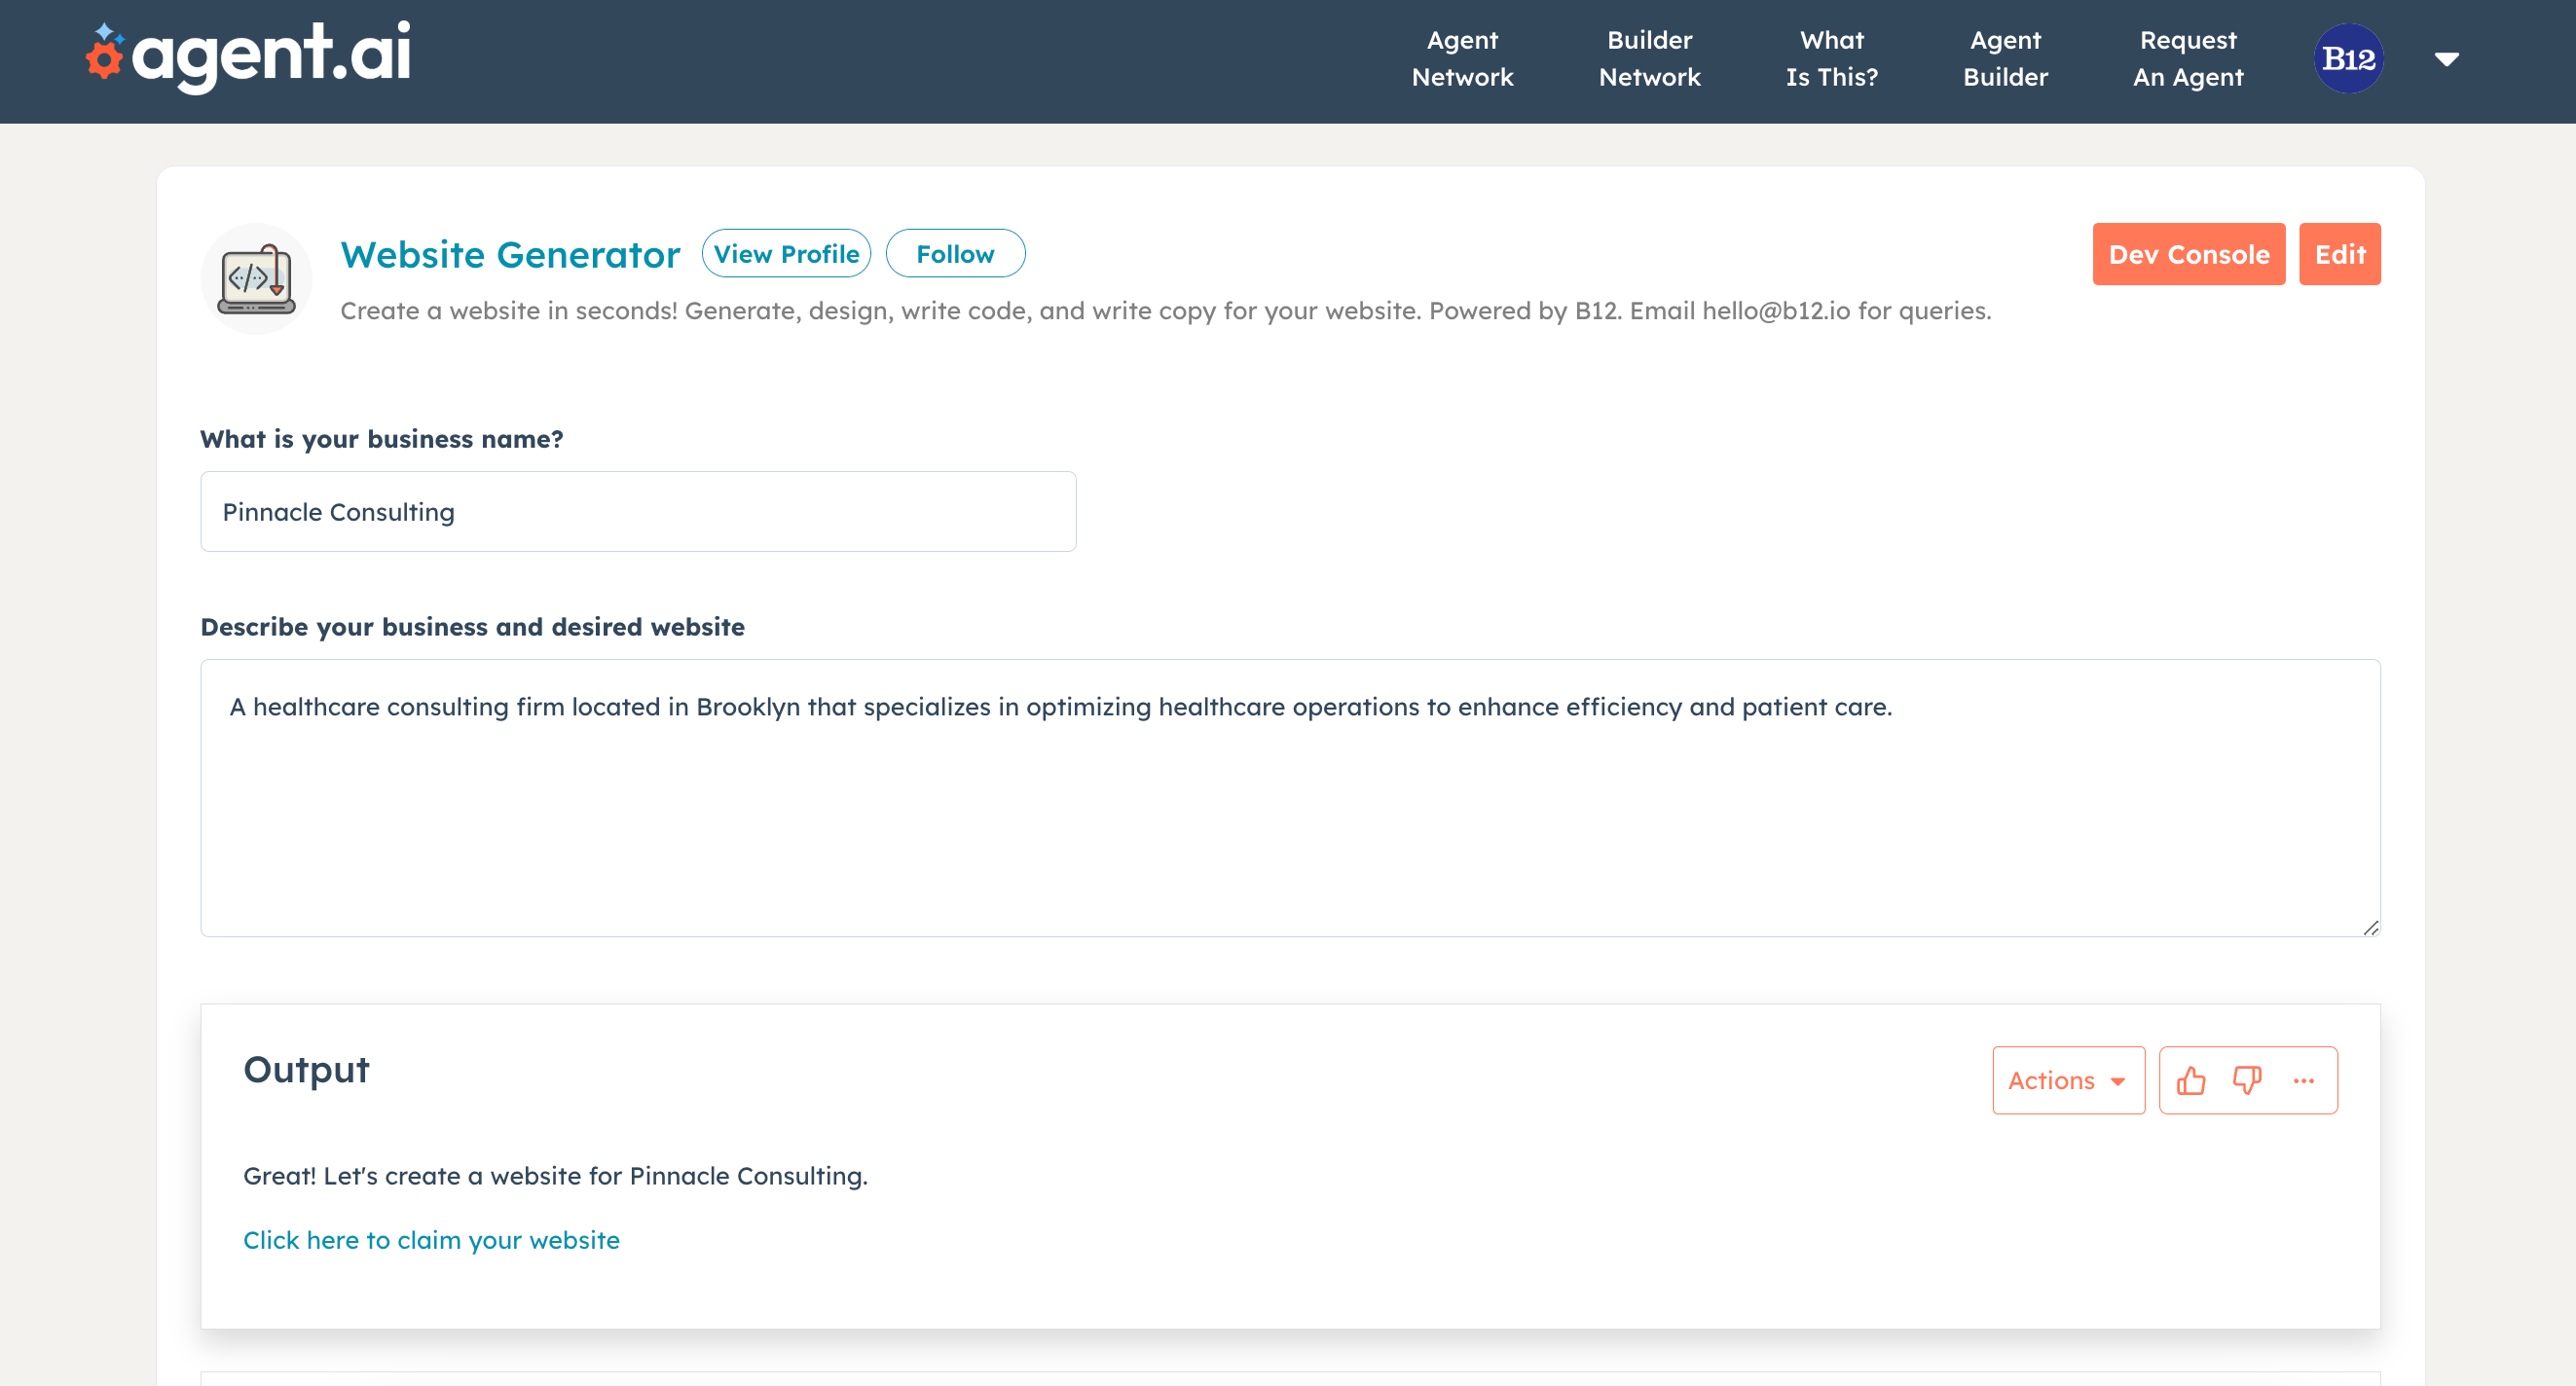The height and width of the screenshot is (1386, 2576).
Task: Click the Output heading
Action: (306, 1070)
